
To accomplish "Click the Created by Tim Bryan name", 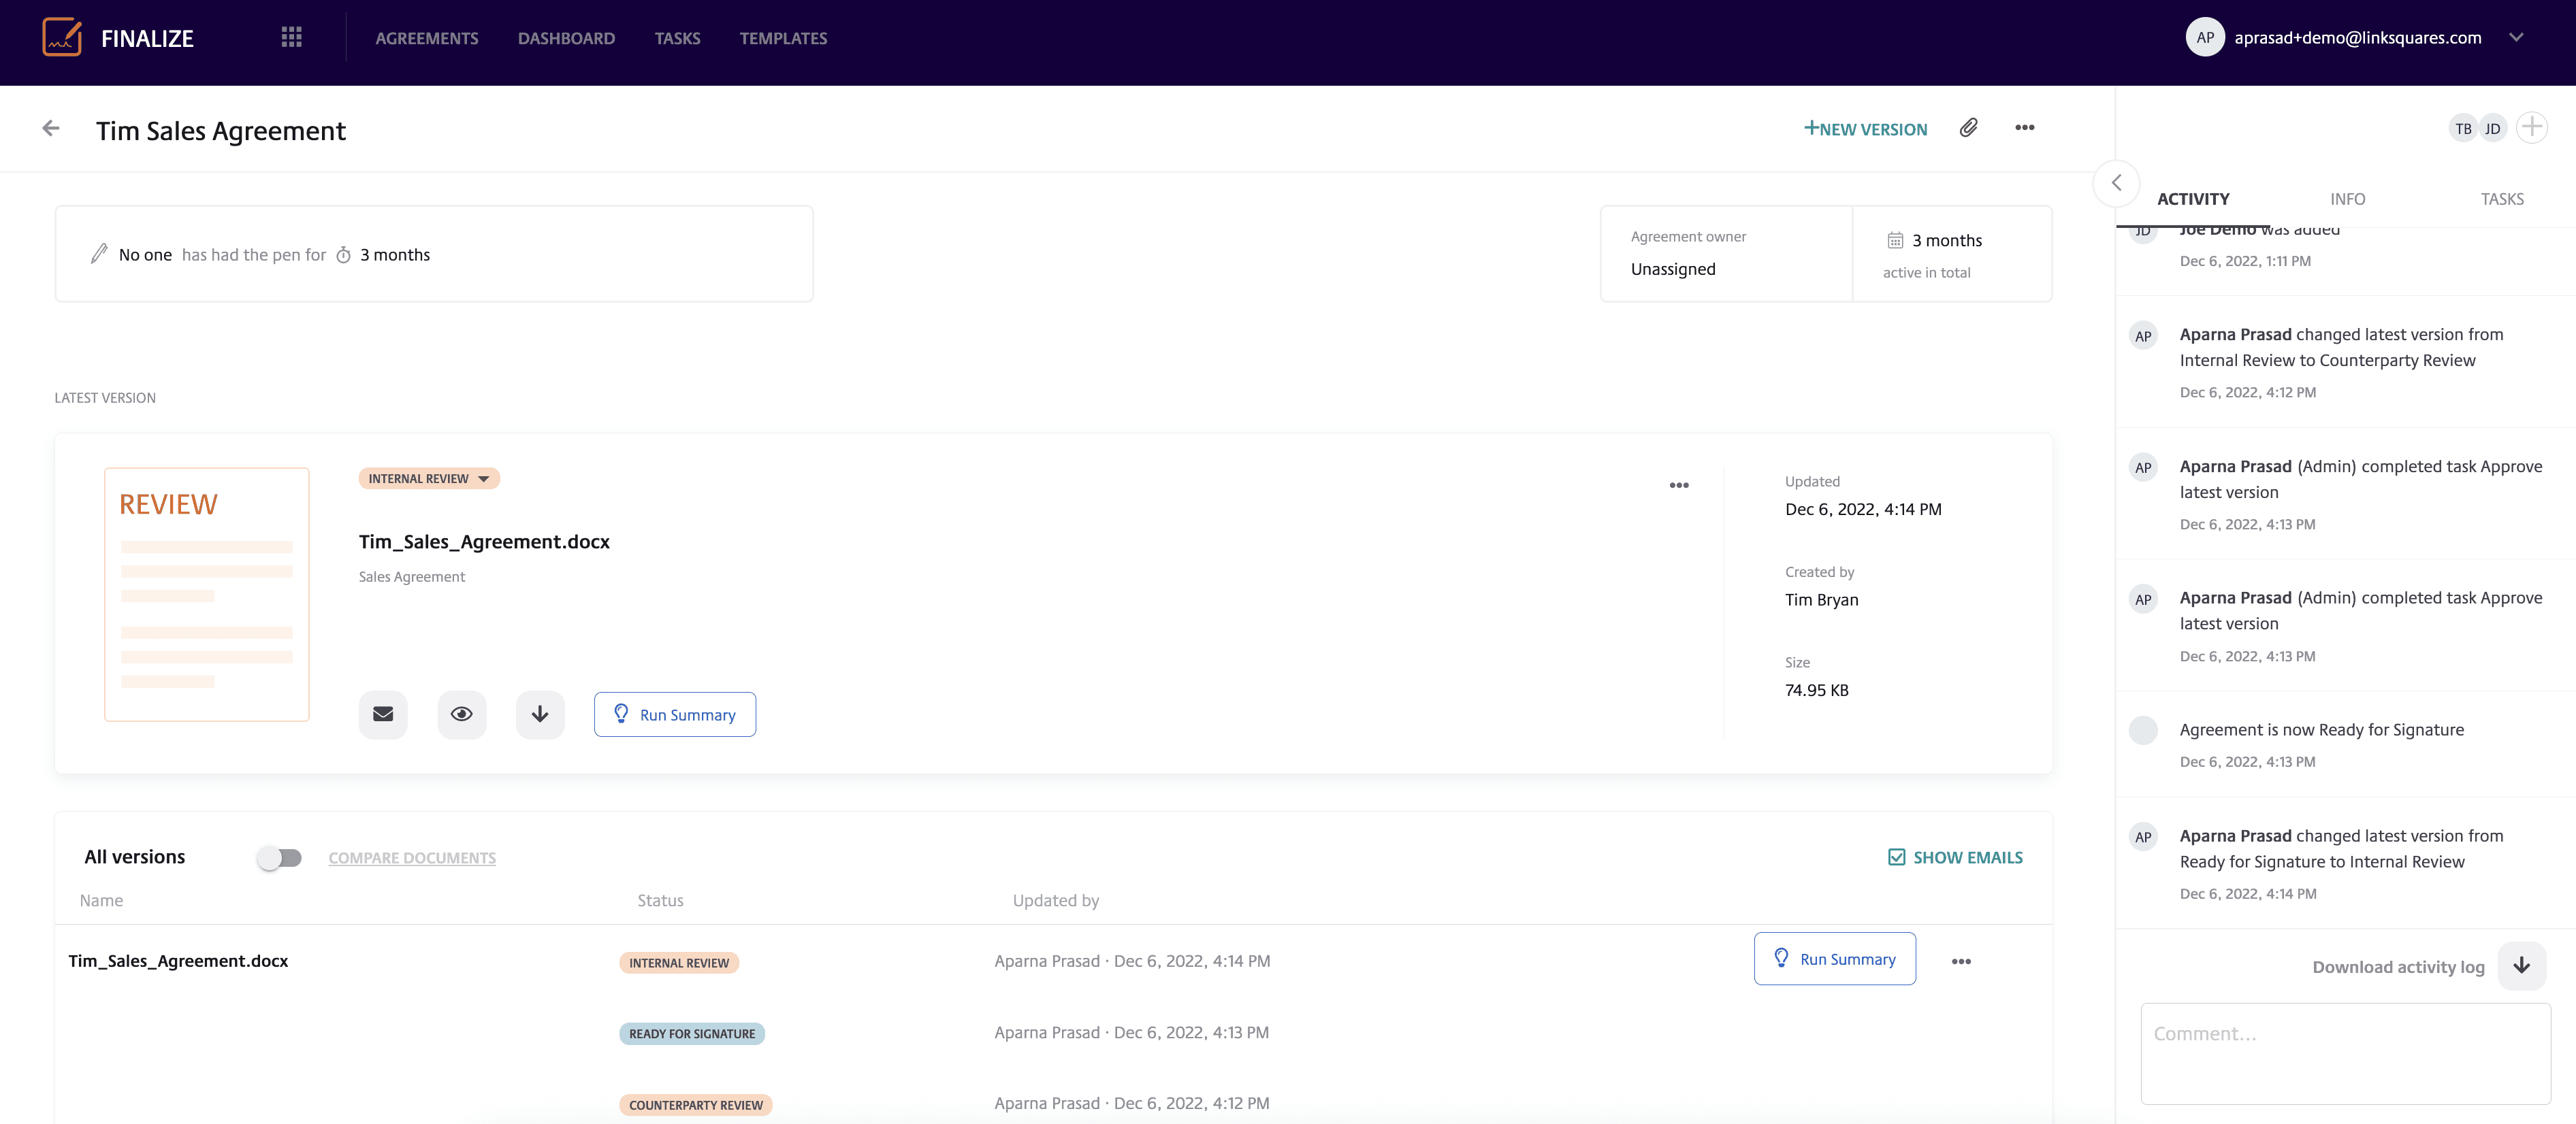I will [1821, 601].
